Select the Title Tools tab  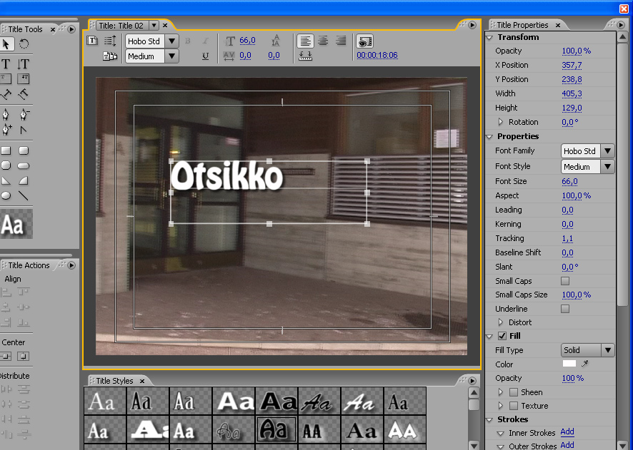[25, 29]
